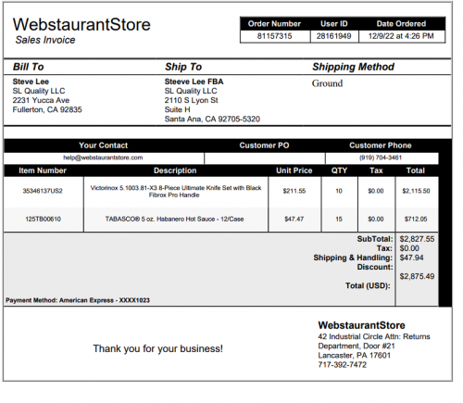The height and width of the screenshot is (403, 463).
Task: Click the help@webstaurantstore.com email
Action: (103, 157)
